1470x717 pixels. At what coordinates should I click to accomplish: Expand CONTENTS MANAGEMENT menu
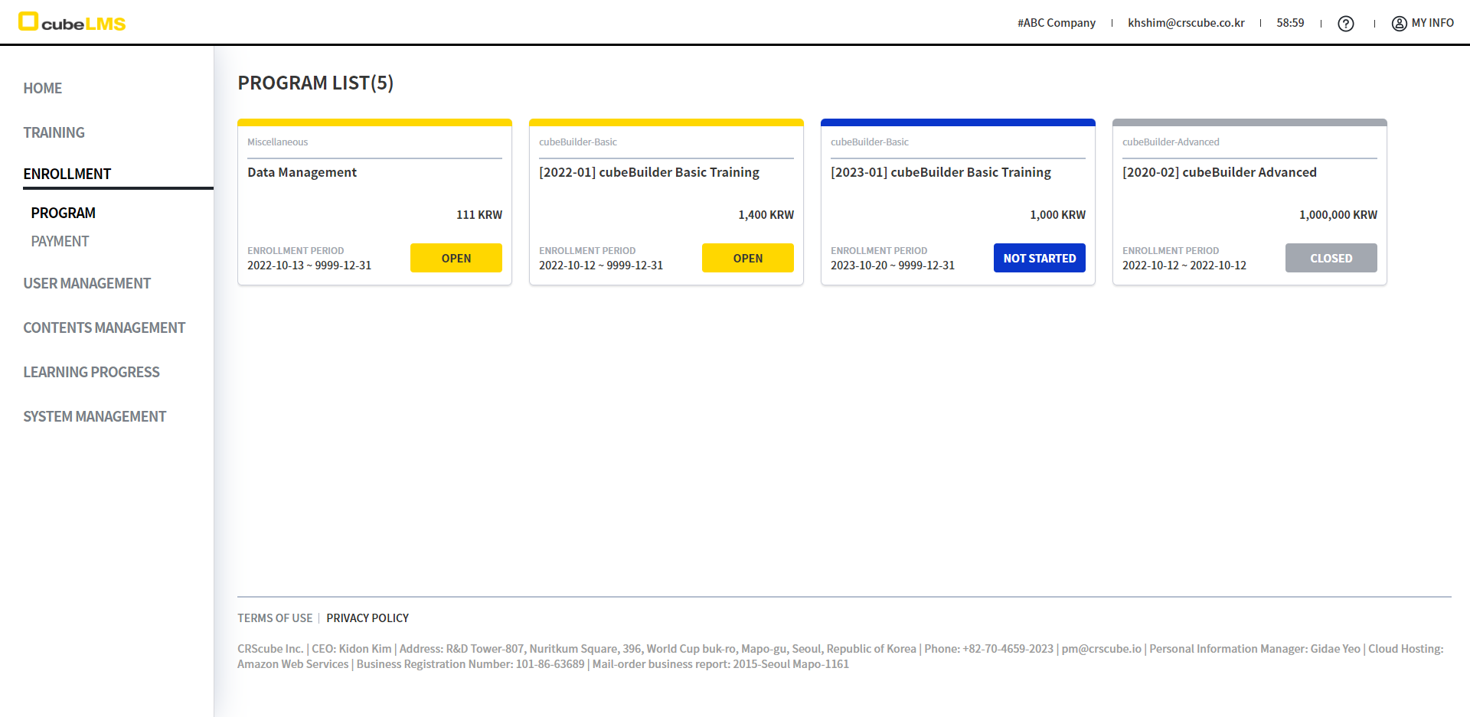pos(104,328)
